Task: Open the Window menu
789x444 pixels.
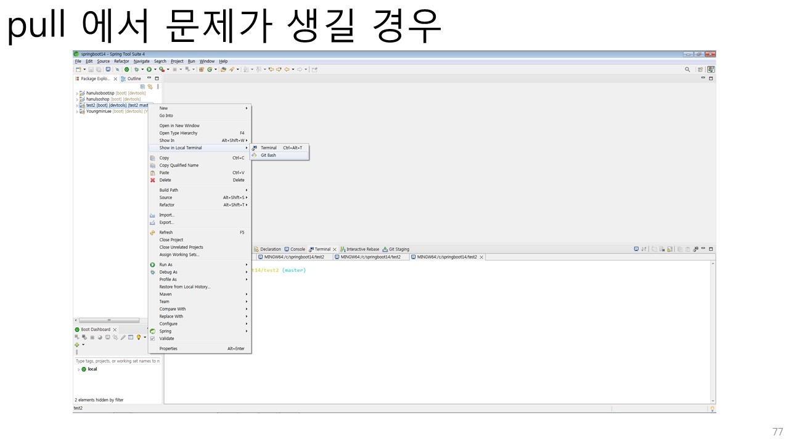Action: coord(207,61)
